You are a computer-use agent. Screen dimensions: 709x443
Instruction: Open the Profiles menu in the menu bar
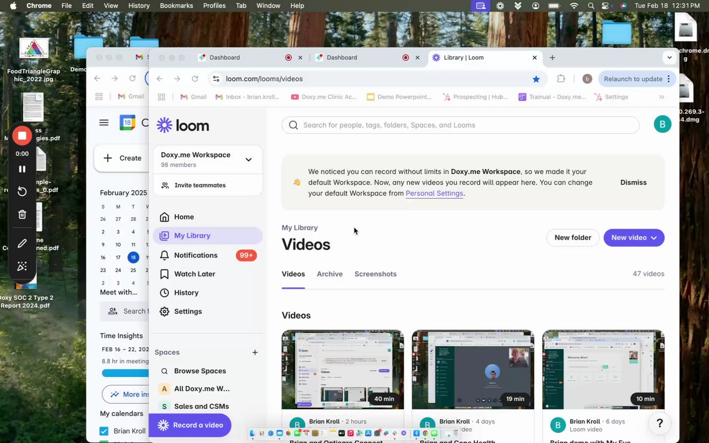click(214, 6)
